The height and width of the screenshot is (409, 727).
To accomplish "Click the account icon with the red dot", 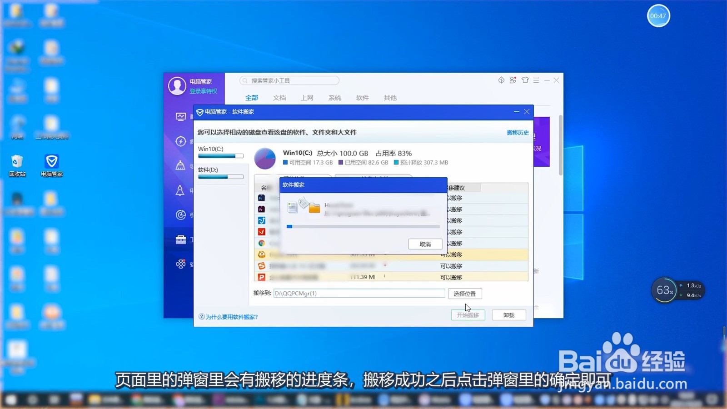I will click(513, 80).
